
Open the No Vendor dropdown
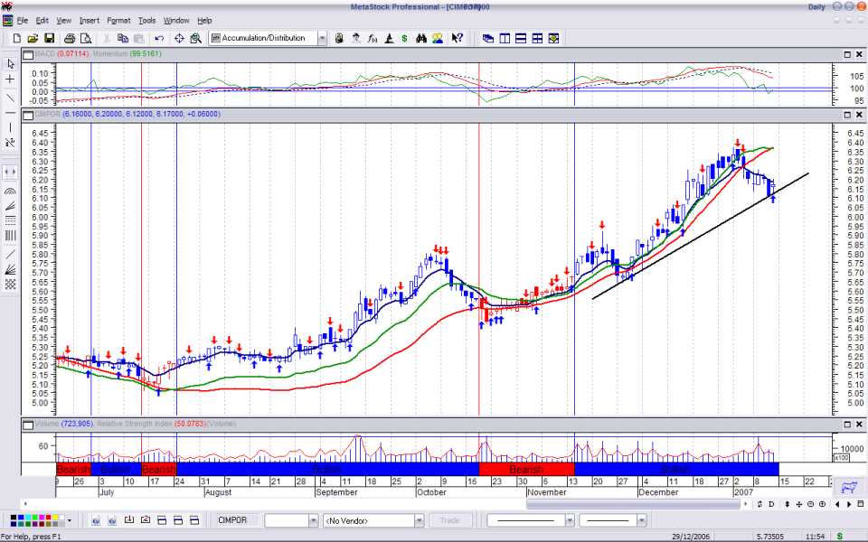419,520
